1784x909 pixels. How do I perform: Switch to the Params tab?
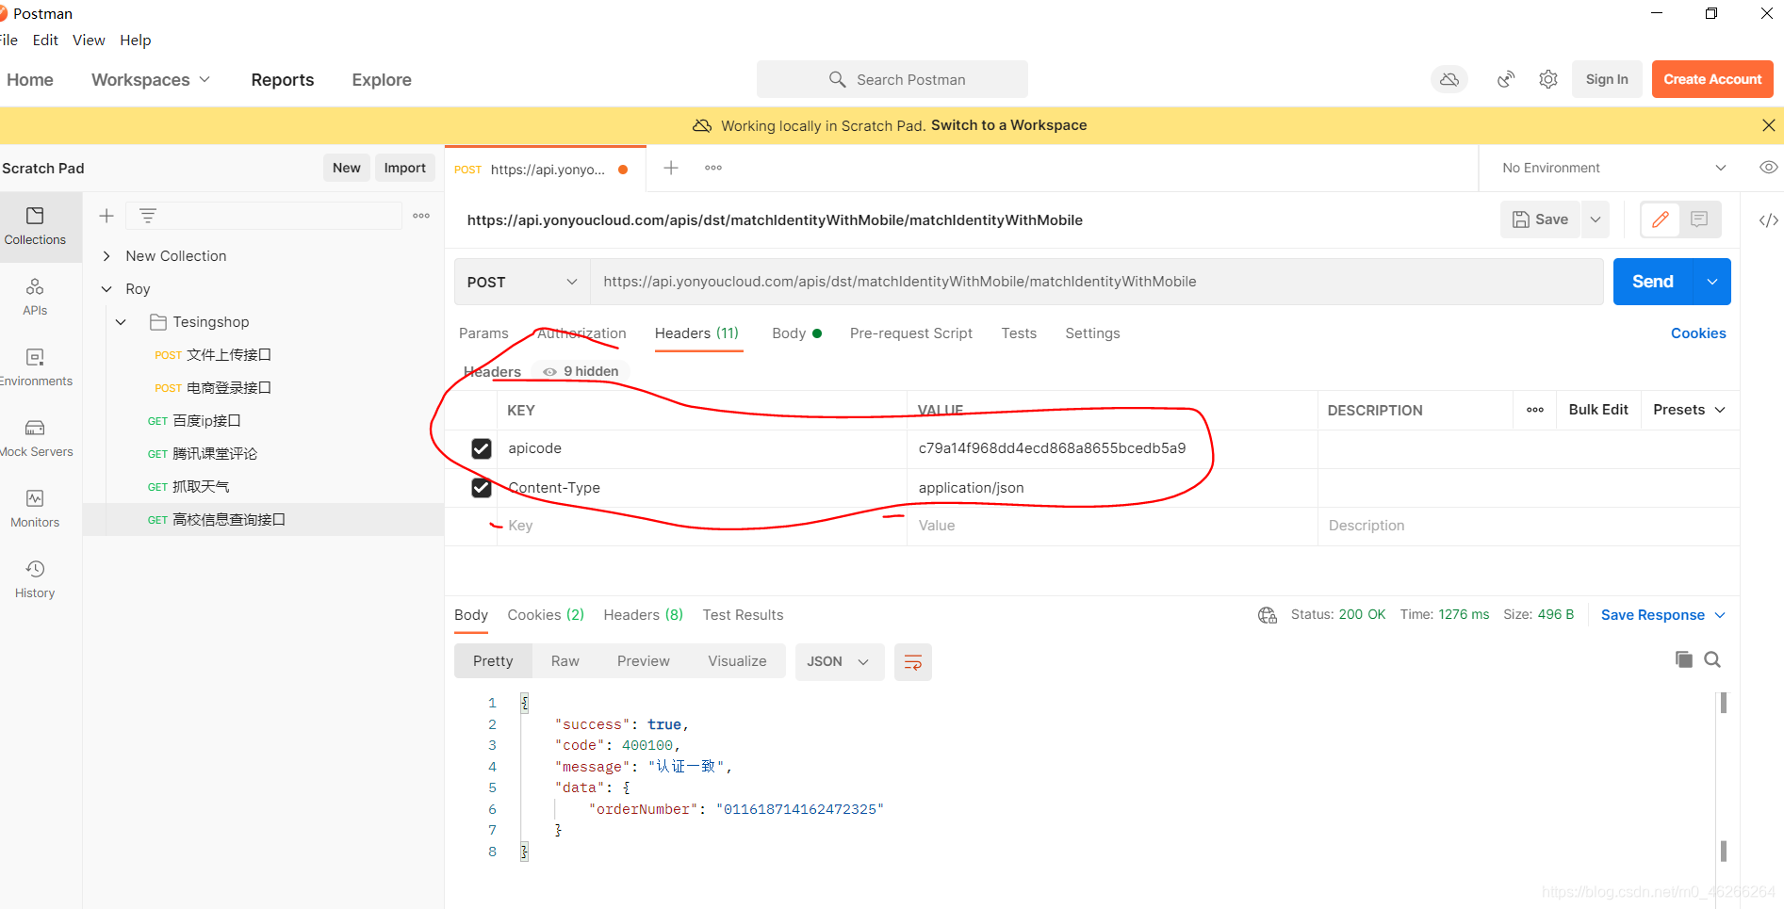pyautogui.click(x=483, y=333)
